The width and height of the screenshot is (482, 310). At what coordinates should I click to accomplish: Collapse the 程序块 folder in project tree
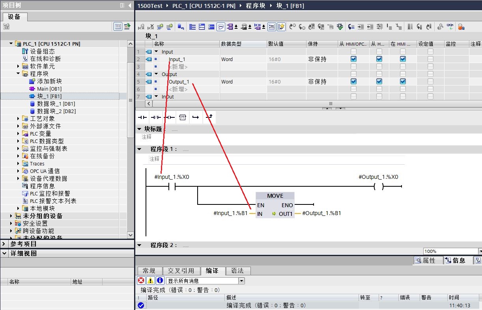tap(18, 74)
